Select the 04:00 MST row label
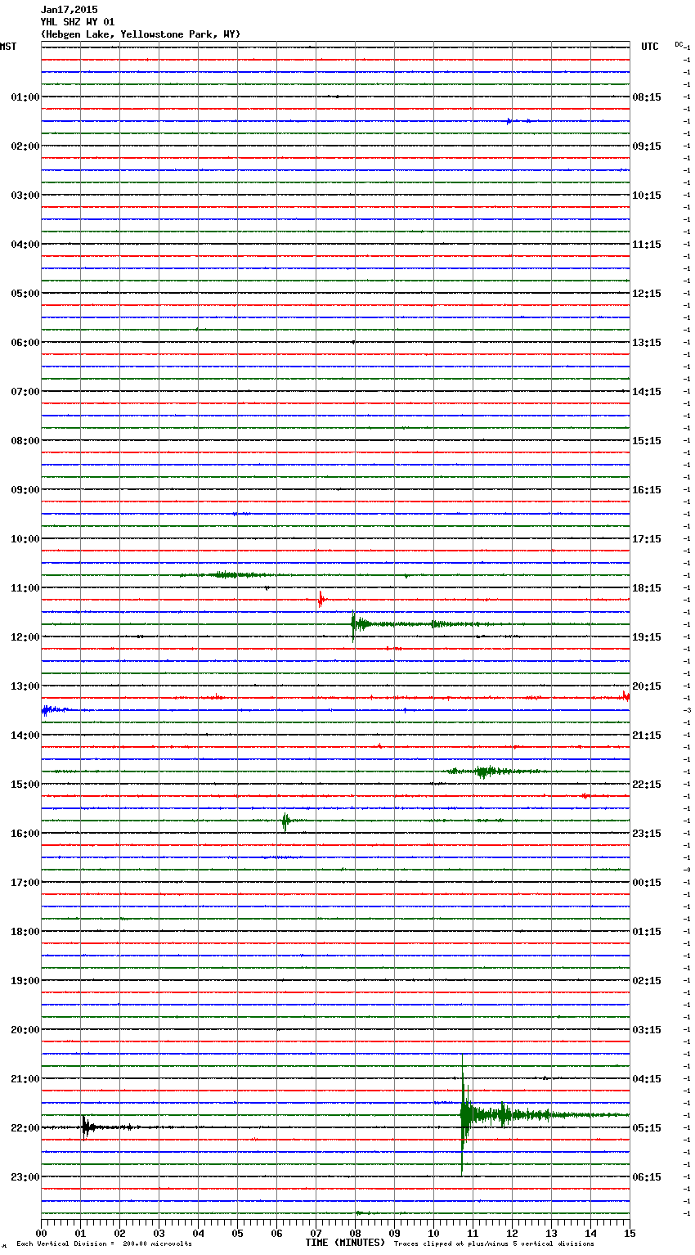 (x=25, y=245)
